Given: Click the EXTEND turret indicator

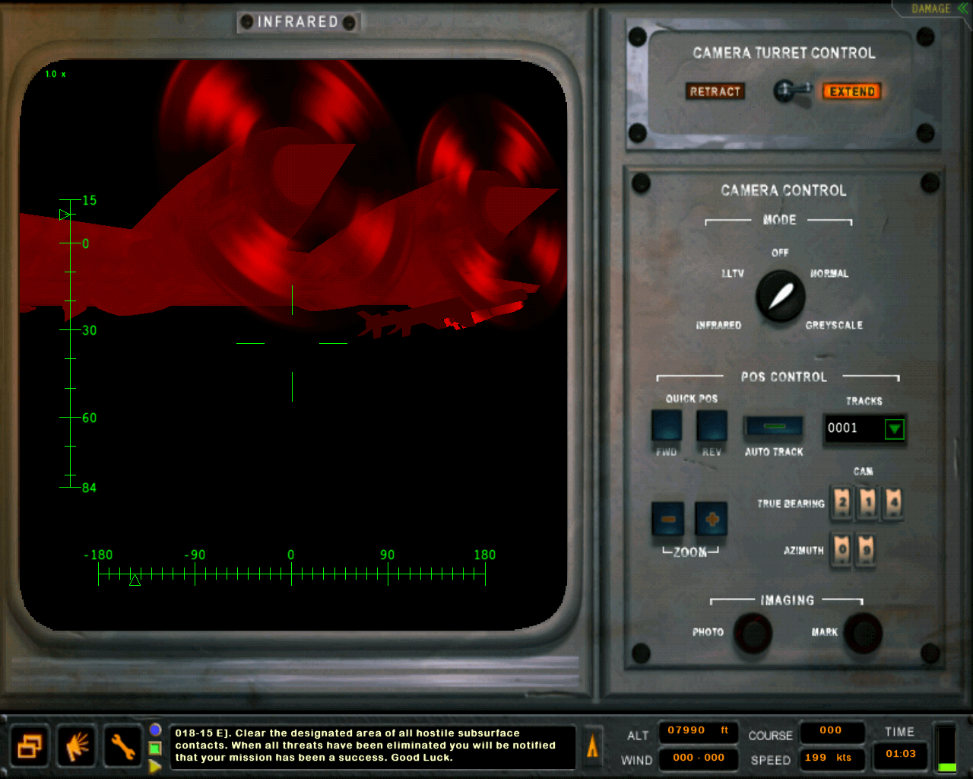Looking at the screenshot, I should pyautogui.click(x=852, y=91).
